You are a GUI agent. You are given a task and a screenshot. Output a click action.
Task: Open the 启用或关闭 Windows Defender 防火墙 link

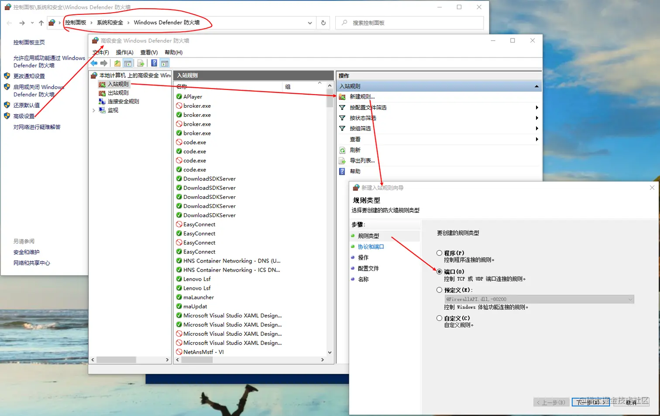click(x=38, y=91)
